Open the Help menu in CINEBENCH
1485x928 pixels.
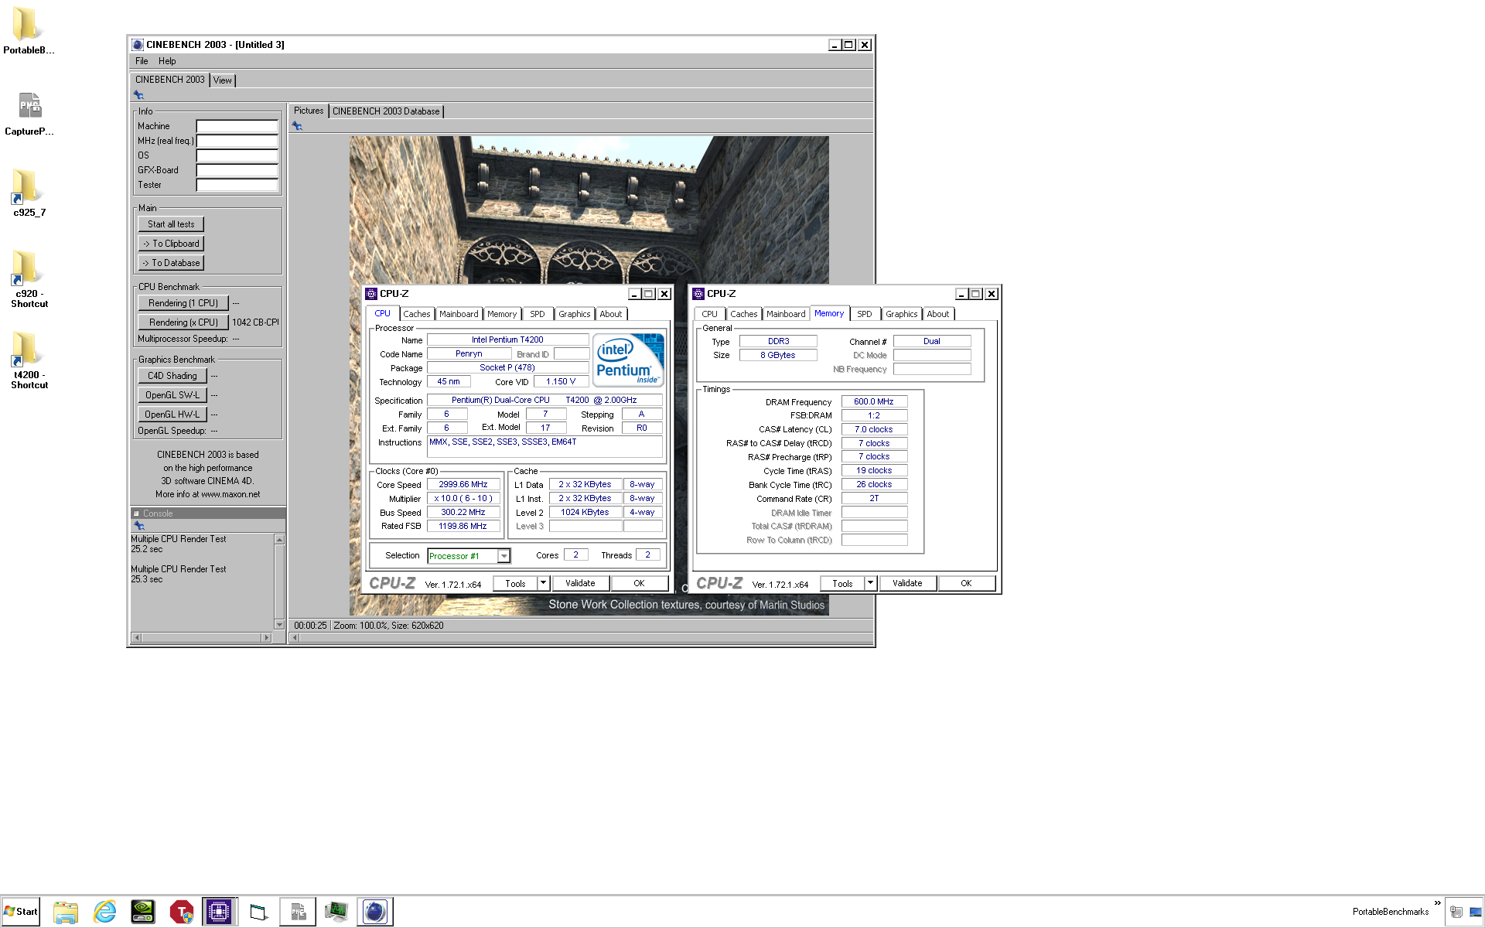pyautogui.click(x=167, y=61)
